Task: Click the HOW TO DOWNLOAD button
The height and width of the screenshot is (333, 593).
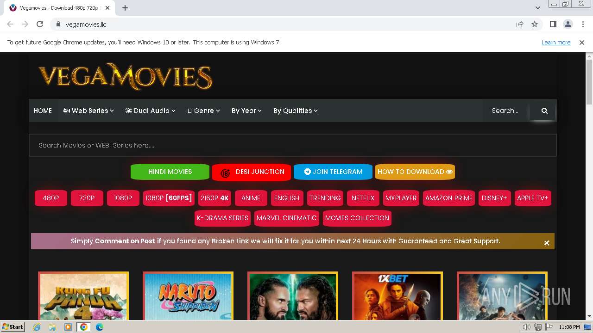Action: 415,172
